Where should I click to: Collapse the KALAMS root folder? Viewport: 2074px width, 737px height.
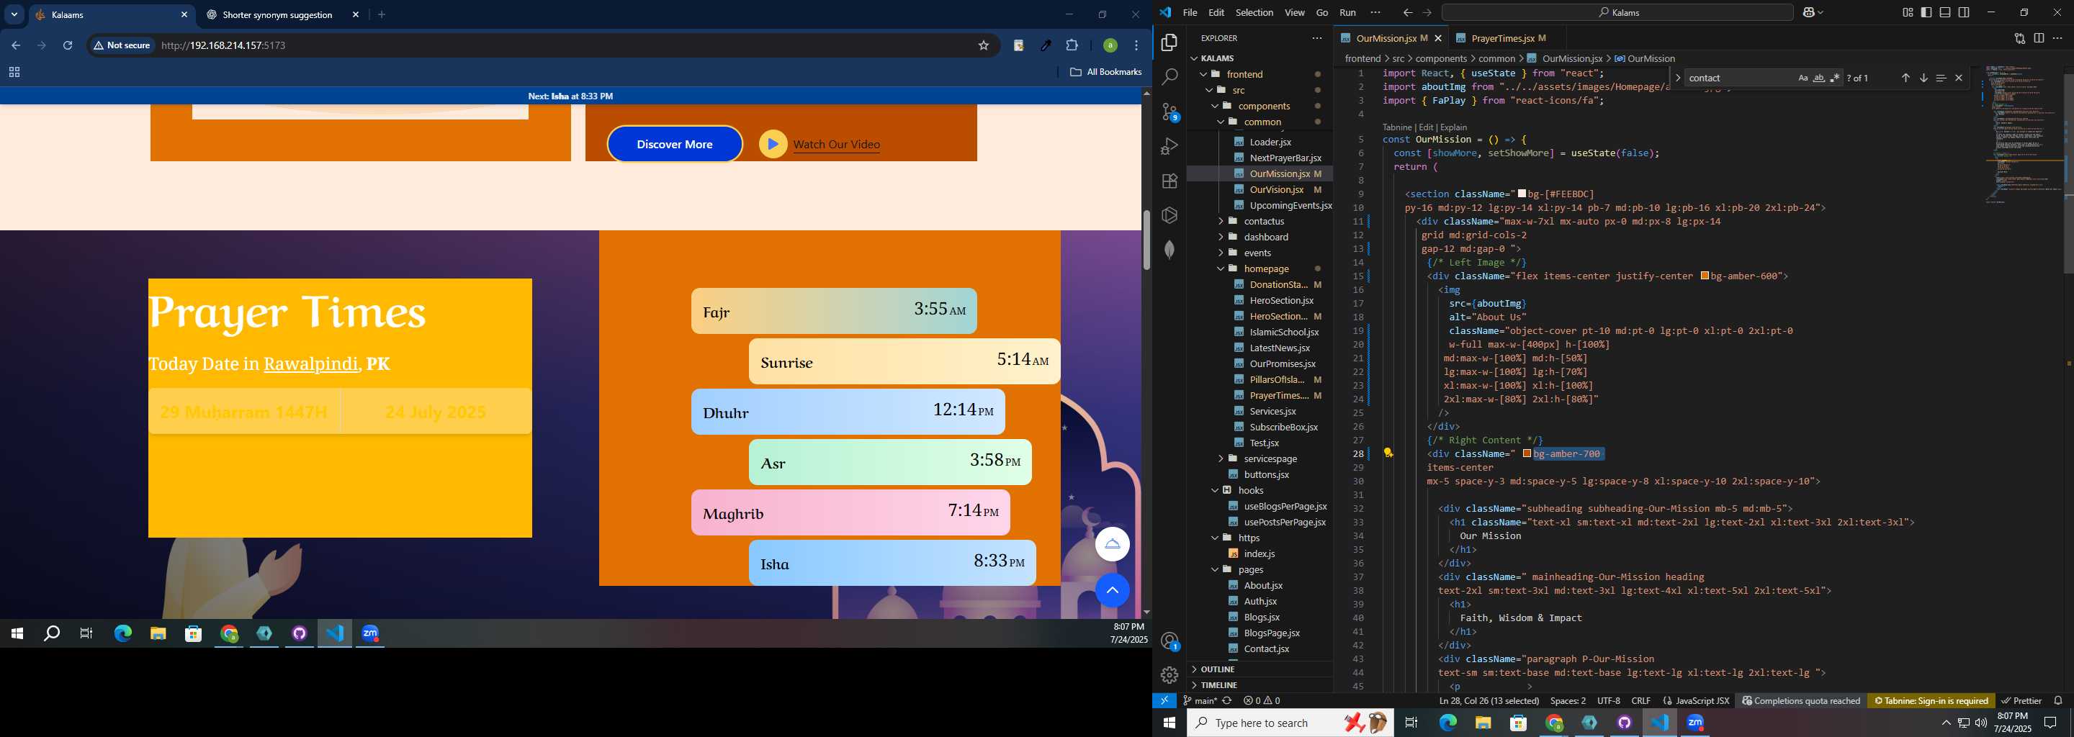1193,58
